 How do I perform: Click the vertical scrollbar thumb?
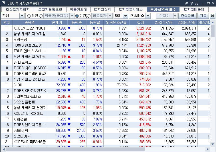click(213, 31)
